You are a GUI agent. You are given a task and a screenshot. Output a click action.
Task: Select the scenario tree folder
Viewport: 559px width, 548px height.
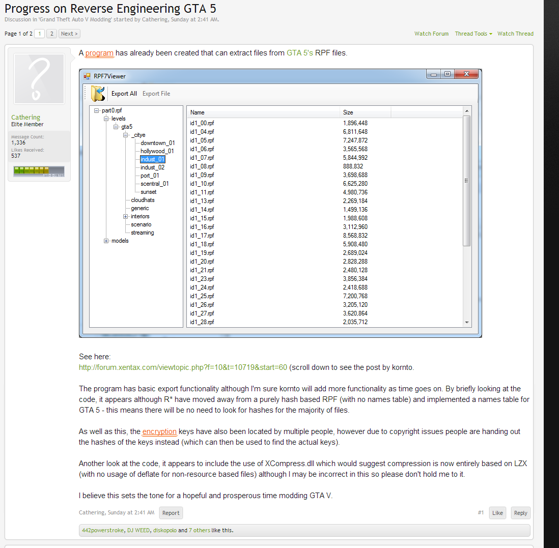point(141,225)
